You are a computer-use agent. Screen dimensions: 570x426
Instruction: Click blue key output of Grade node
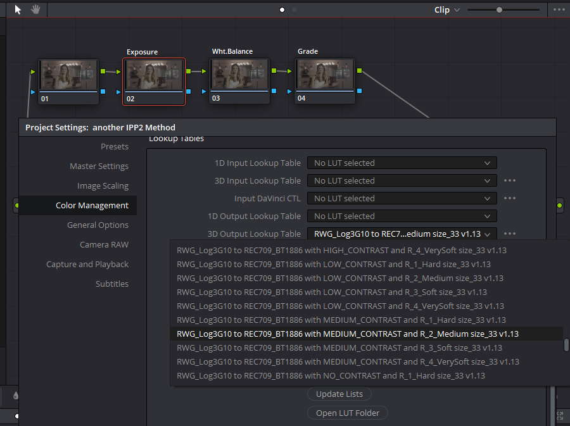click(x=359, y=91)
